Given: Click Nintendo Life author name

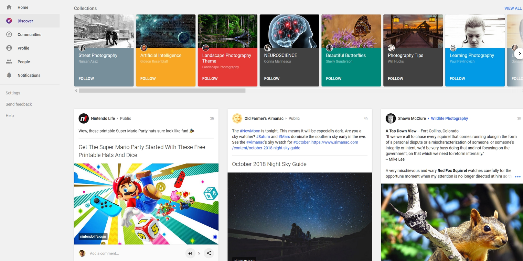Looking at the screenshot, I should point(103,118).
